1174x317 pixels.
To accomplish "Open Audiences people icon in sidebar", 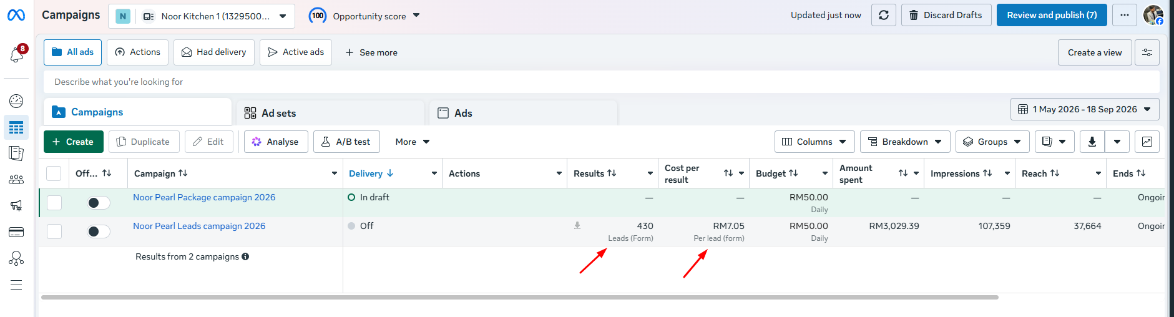I will coord(16,180).
